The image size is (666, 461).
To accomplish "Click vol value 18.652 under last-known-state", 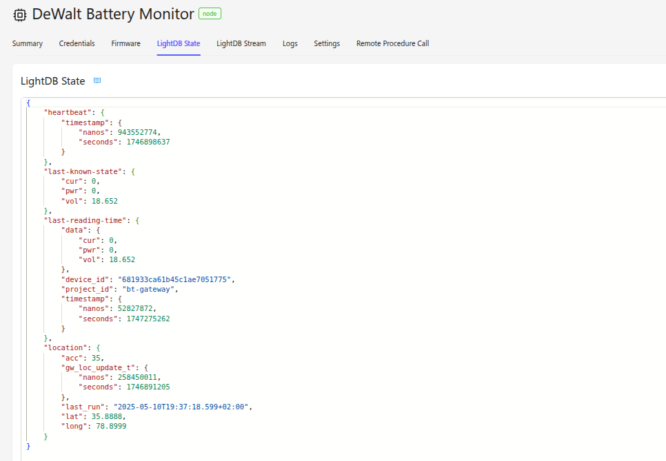I will click(x=105, y=201).
